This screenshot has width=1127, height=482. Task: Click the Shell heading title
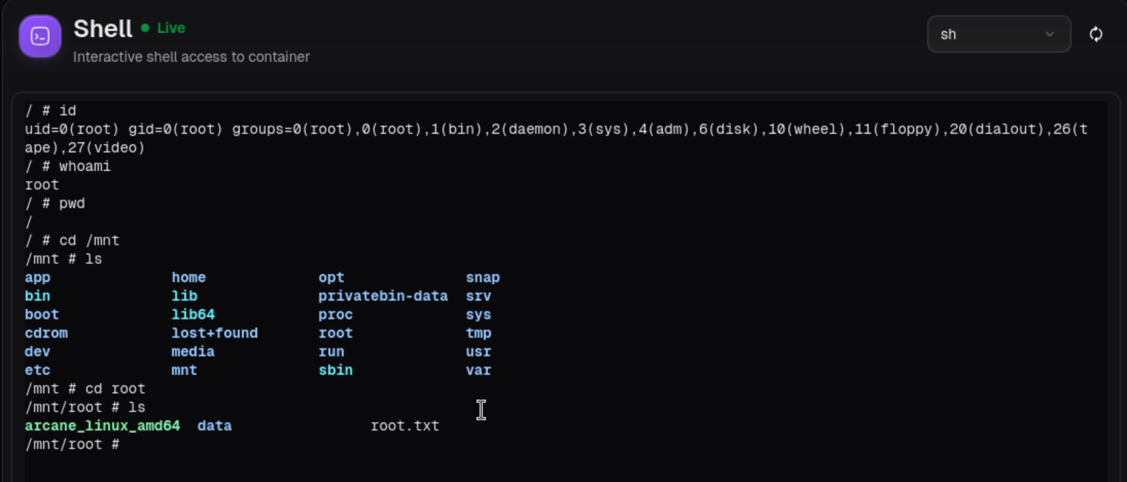pyautogui.click(x=102, y=29)
